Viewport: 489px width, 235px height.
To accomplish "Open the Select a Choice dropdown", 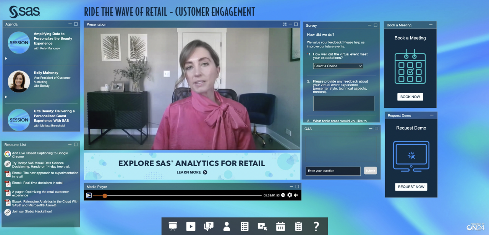I will click(x=338, y=66).
